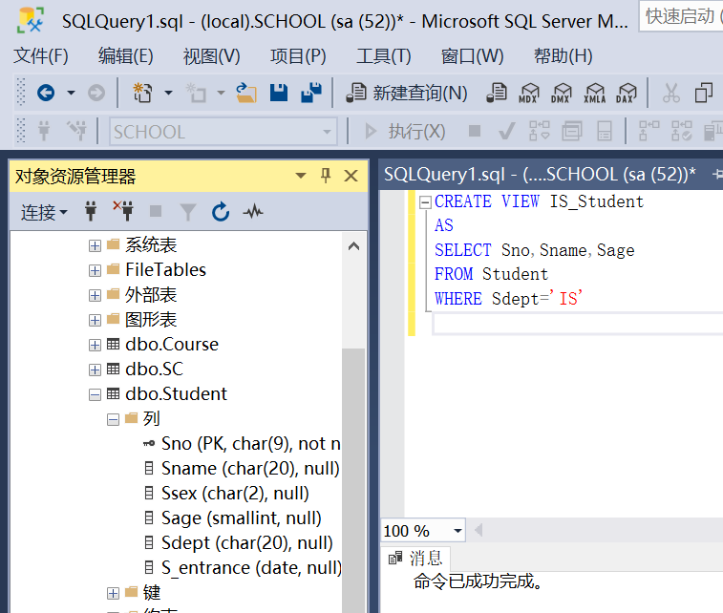Click the save all icon
The image size is (723, 613).
(311, 93)
